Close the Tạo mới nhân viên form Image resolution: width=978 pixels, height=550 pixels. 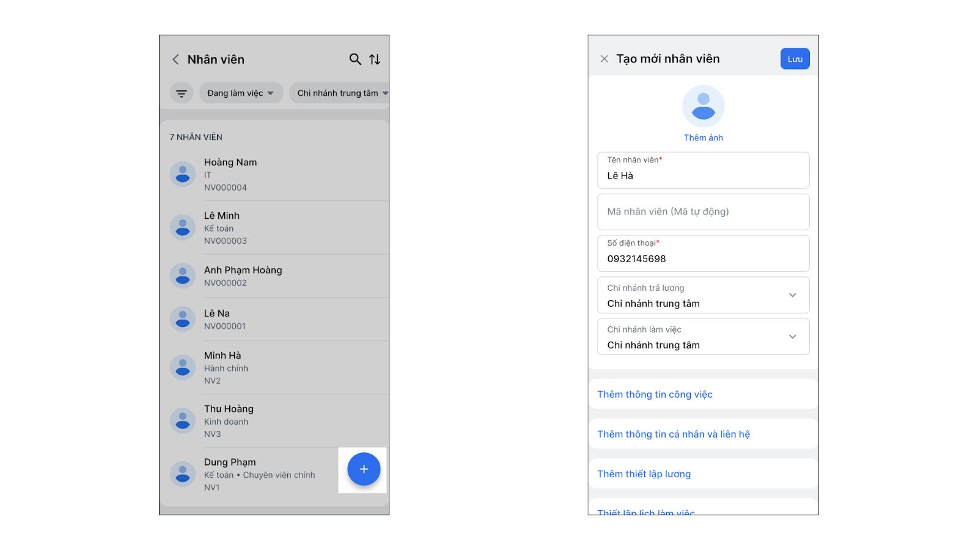click(x=604, y=59)
